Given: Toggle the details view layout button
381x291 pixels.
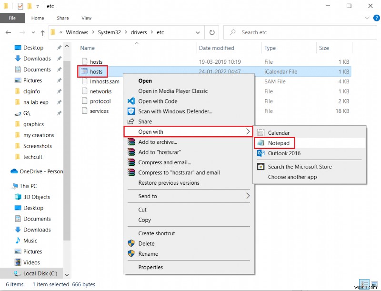Looking at the screenshot, I should pos(364,284).
